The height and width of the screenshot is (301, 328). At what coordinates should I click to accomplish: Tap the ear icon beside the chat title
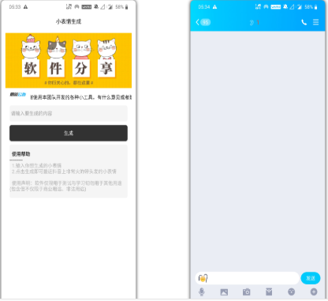click(x=252, y=23)
